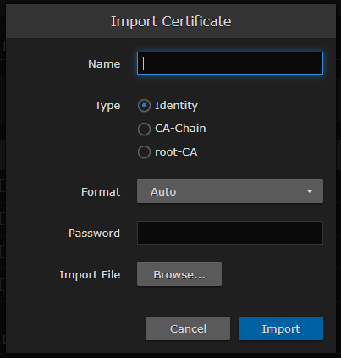Click the Password field label

(94, 234)
